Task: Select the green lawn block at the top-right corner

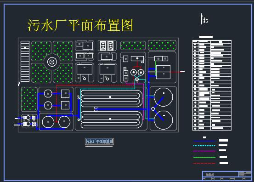Action: click(x=162, y=45)
